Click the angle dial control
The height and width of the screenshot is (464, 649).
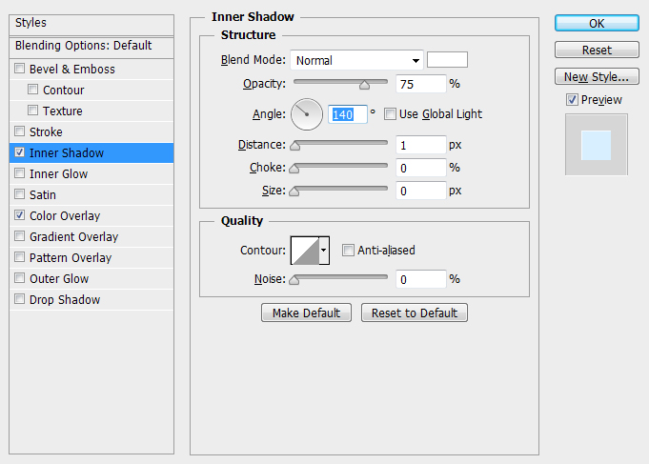click(307, 114)
